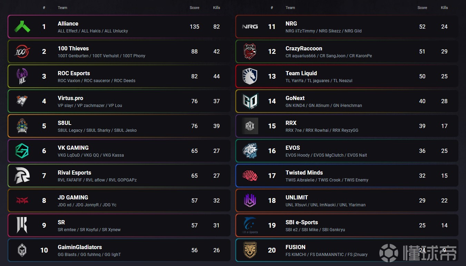Click the SBI e-Sports team name
The width and height of the screenshot is (466, 266).
coord(302,222)
